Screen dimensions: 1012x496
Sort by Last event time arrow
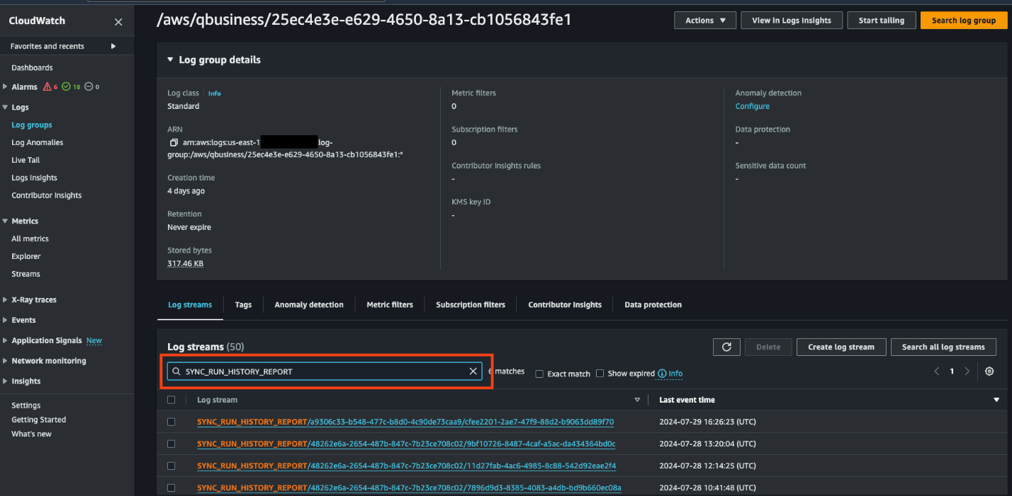tap(996, 400)
